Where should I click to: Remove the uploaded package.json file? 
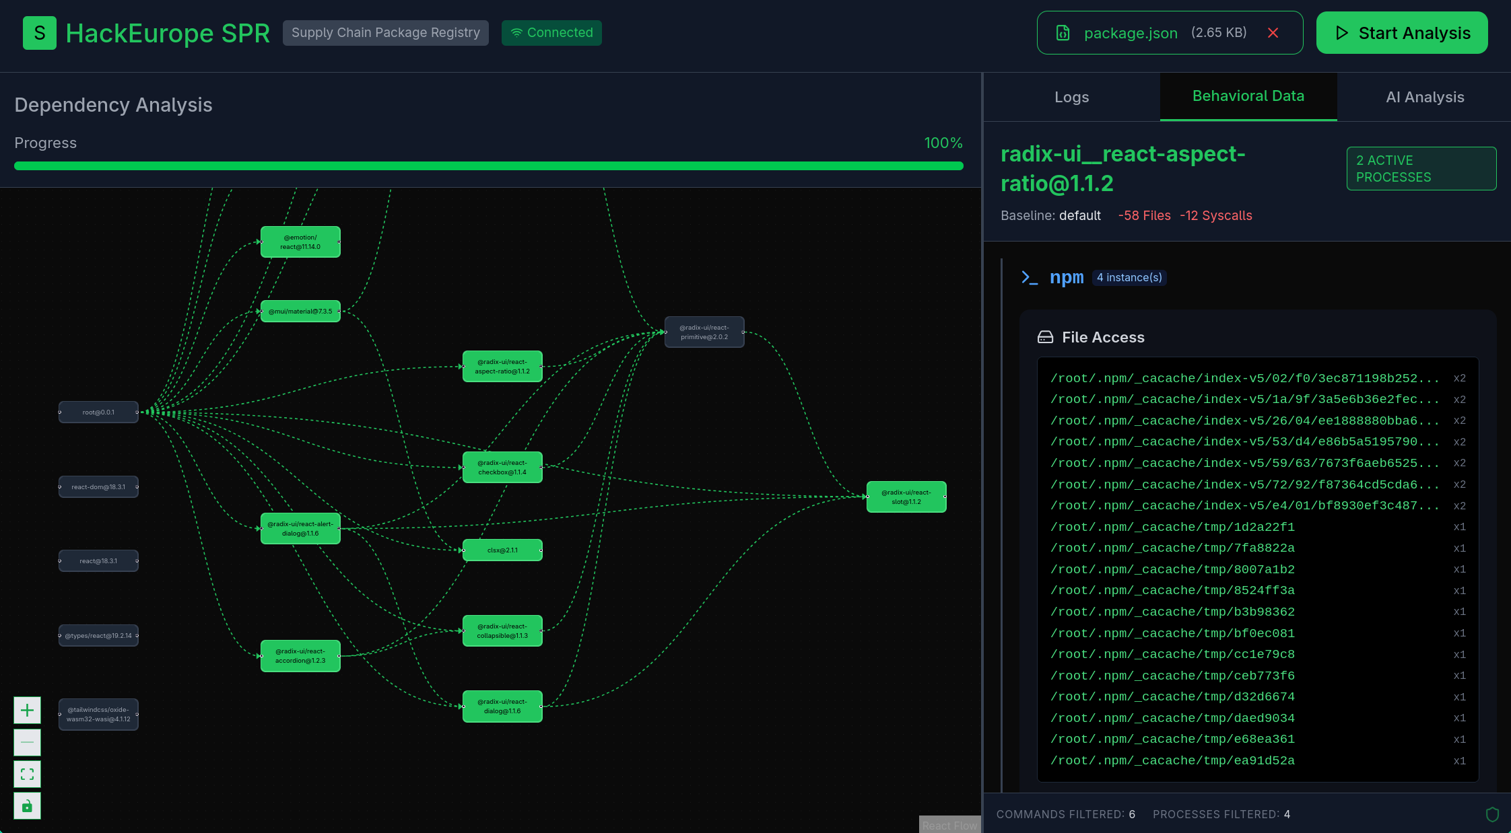1273,33
